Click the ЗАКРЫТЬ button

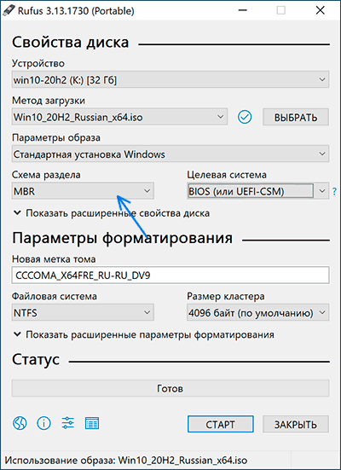coord(296,424)
